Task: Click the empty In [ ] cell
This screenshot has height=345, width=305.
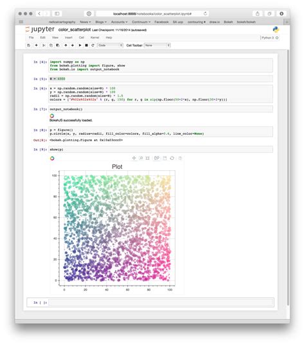Action: [x=161, y=302]
